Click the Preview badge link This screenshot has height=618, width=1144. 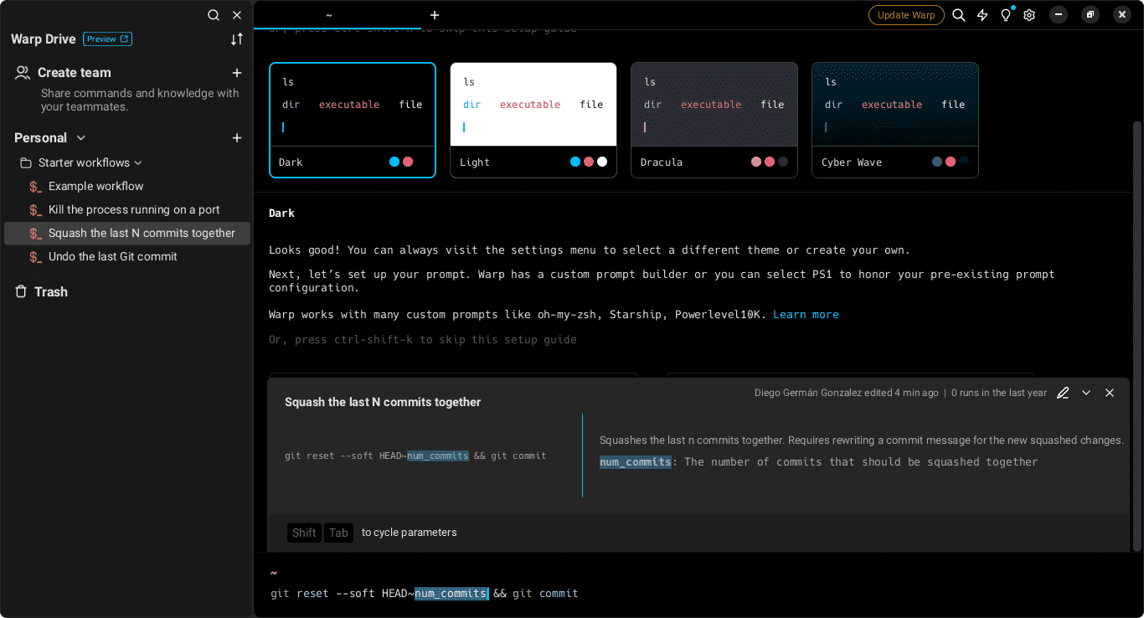click(x=108, y=39)
